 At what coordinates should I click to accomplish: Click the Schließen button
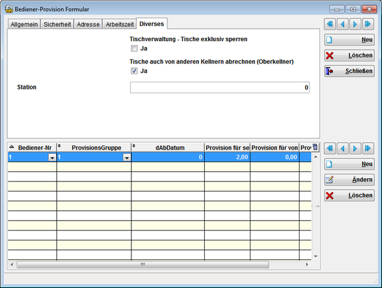pos(349,71)
